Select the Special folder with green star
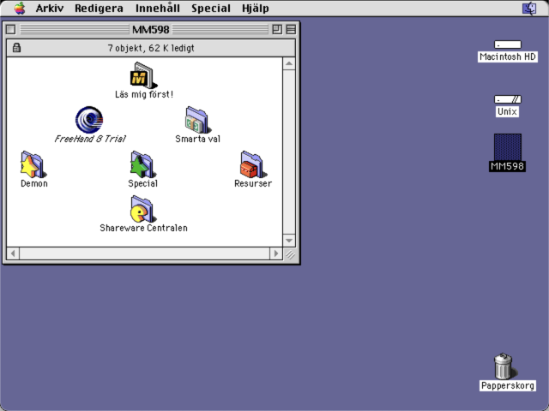Screen dimensions: 549x411 coord(143,164)
